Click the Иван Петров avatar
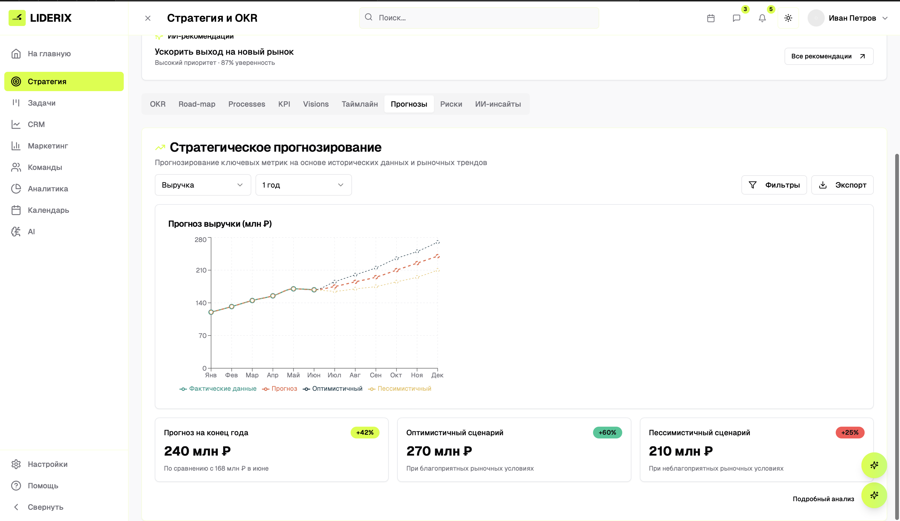 816,18
